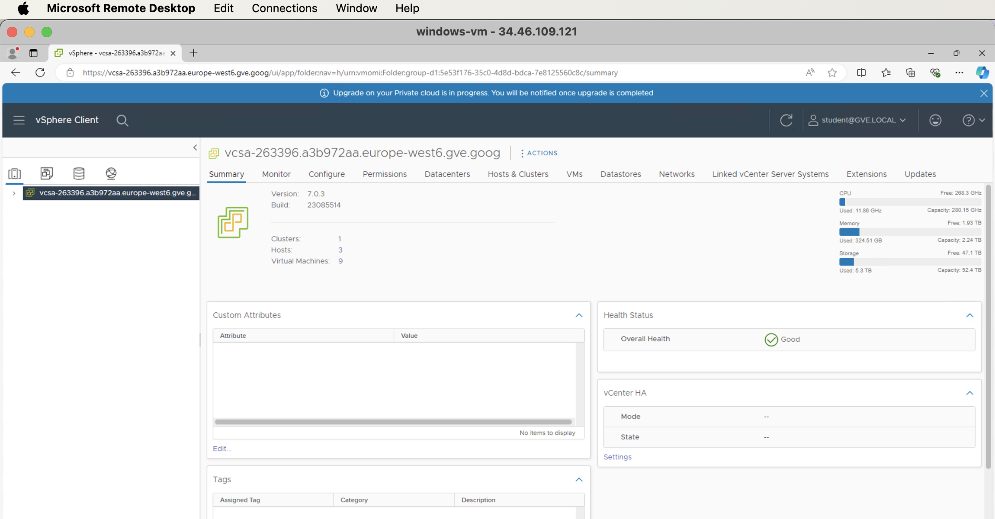This screenshot has width=995, height=519.
Task: Click Edit under Custom Attributes
Action: coord(222,449)
